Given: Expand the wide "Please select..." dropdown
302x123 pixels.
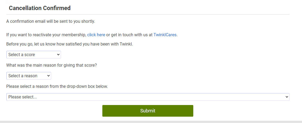Looking at the screenshot, I should coord(148,97).
